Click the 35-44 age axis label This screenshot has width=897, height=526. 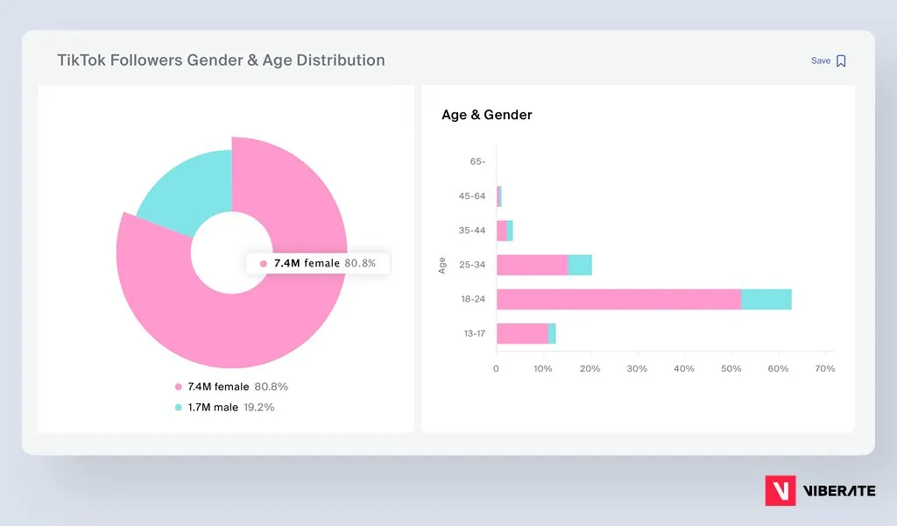pyautogui.click(x=472, y=231)
